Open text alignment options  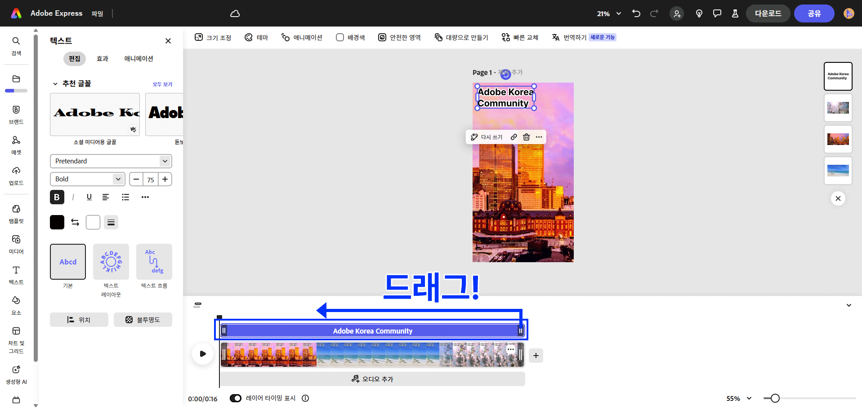(106, 197)
